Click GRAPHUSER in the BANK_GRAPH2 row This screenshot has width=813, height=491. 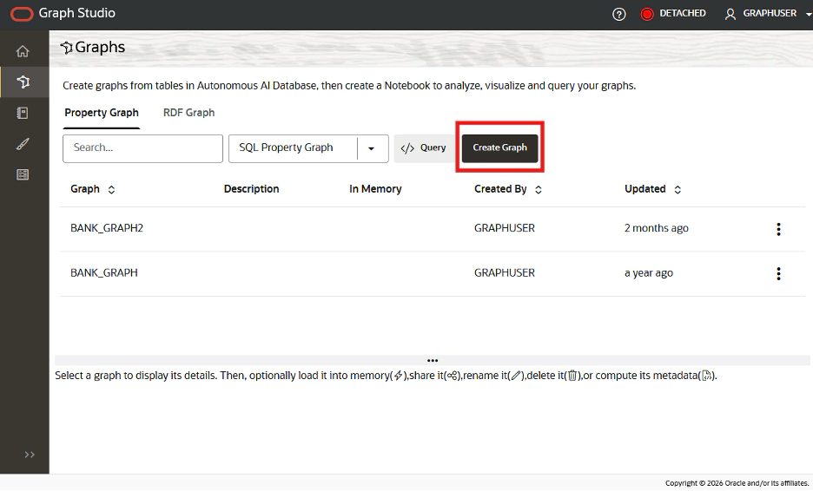(x=505, y=228)
